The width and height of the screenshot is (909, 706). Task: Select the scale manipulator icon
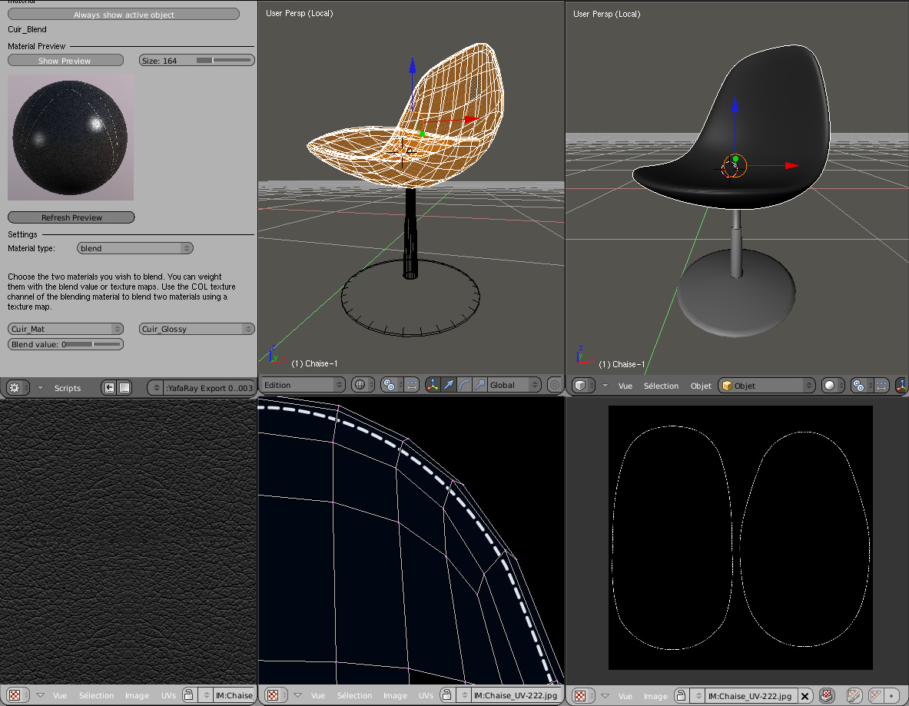479,385
